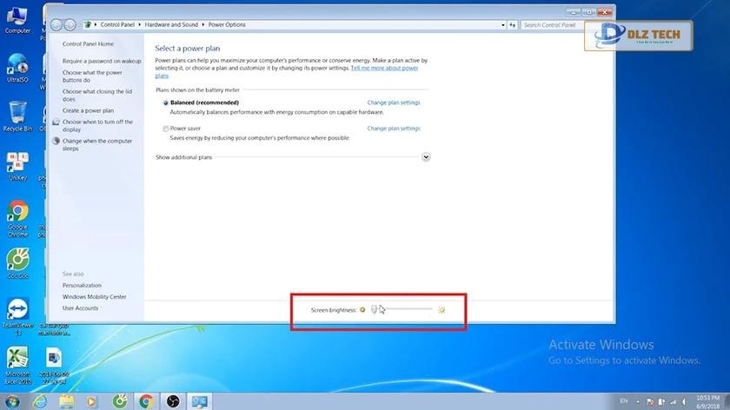The height and width of the screenshot is (410, 730).
Task: Expand Show additional plans section
Action: click(x=426, y=157)
